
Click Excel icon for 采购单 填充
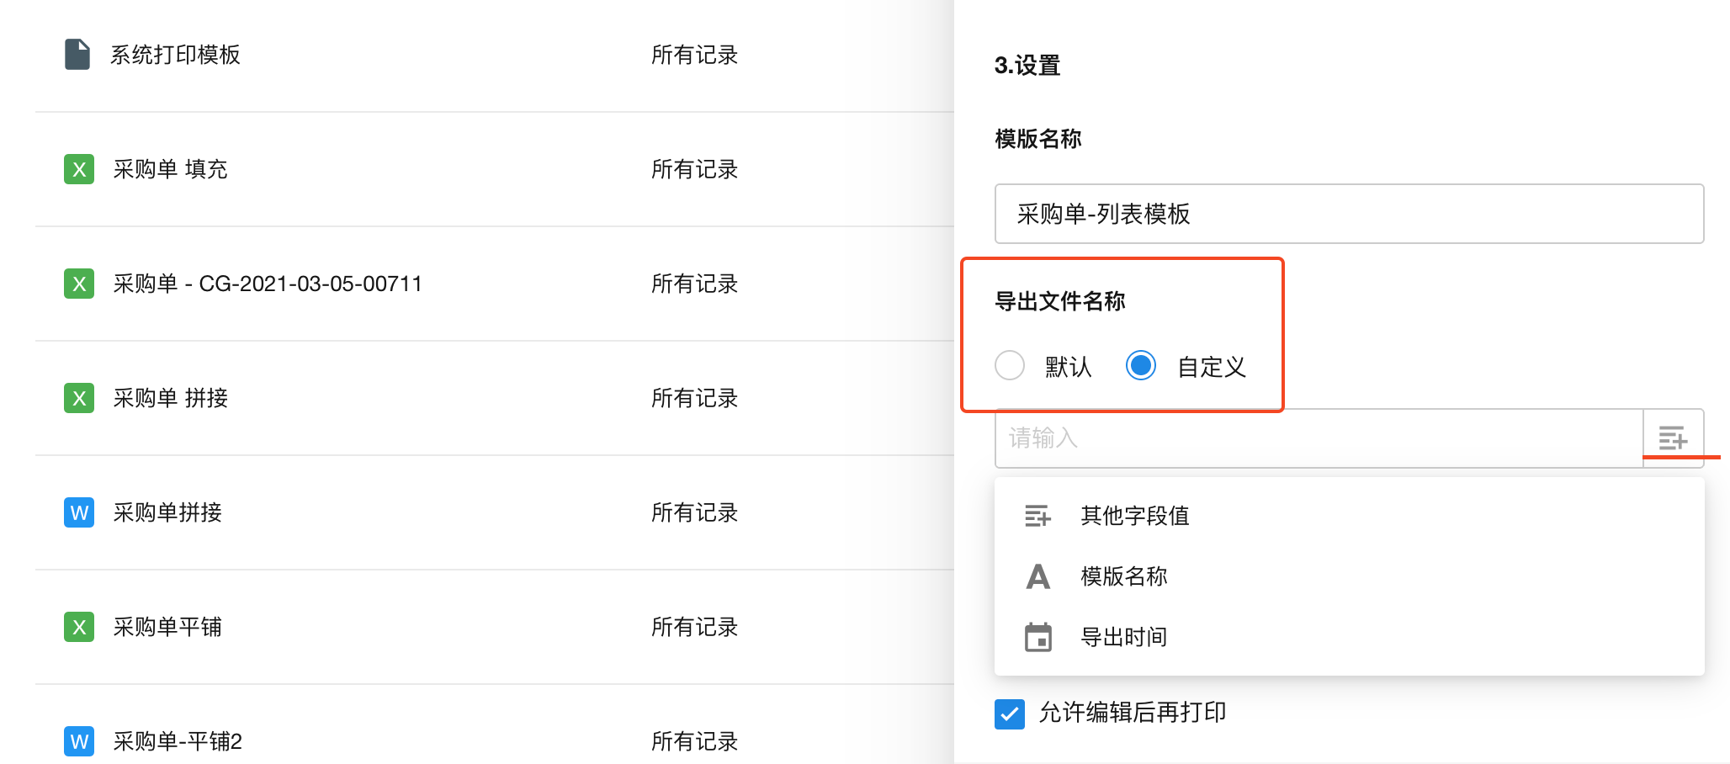tap(79, 169)
